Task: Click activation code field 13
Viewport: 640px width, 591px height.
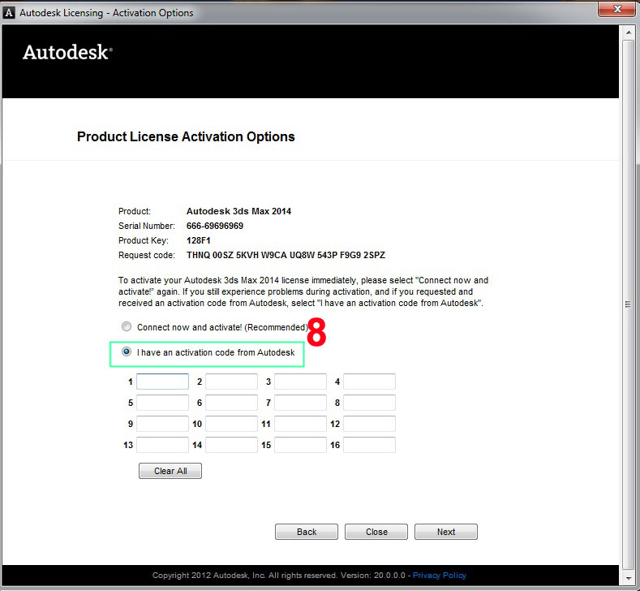Action: pyautogui.click(x=162, y=445)
